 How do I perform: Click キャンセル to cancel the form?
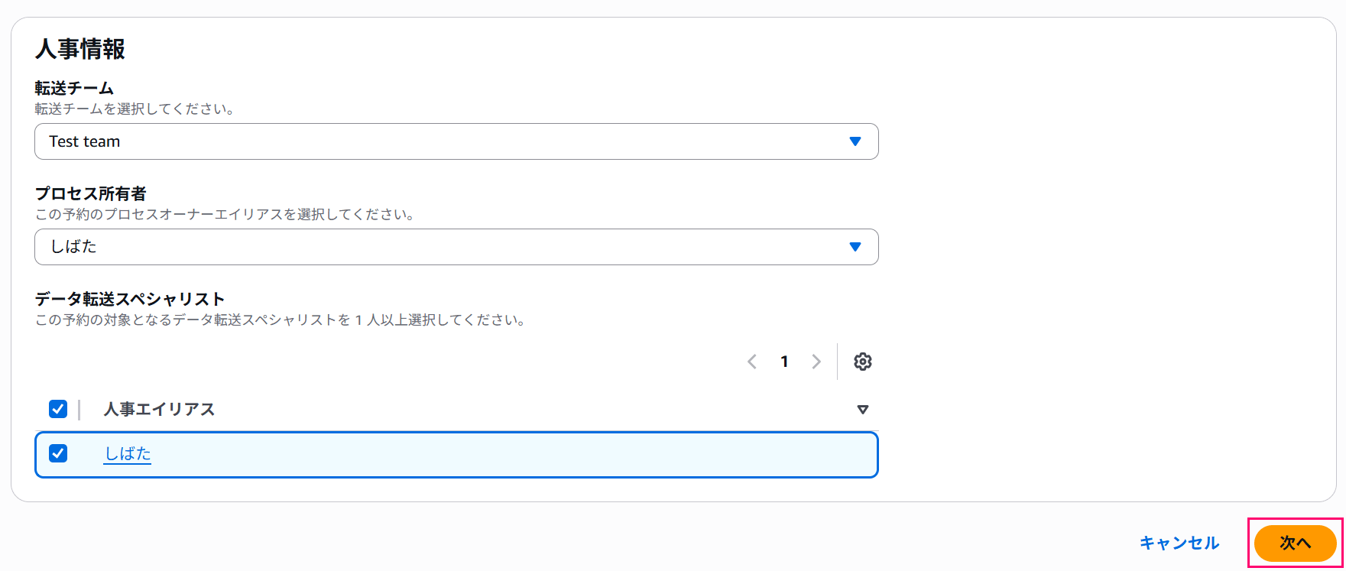coord(1179,543)
